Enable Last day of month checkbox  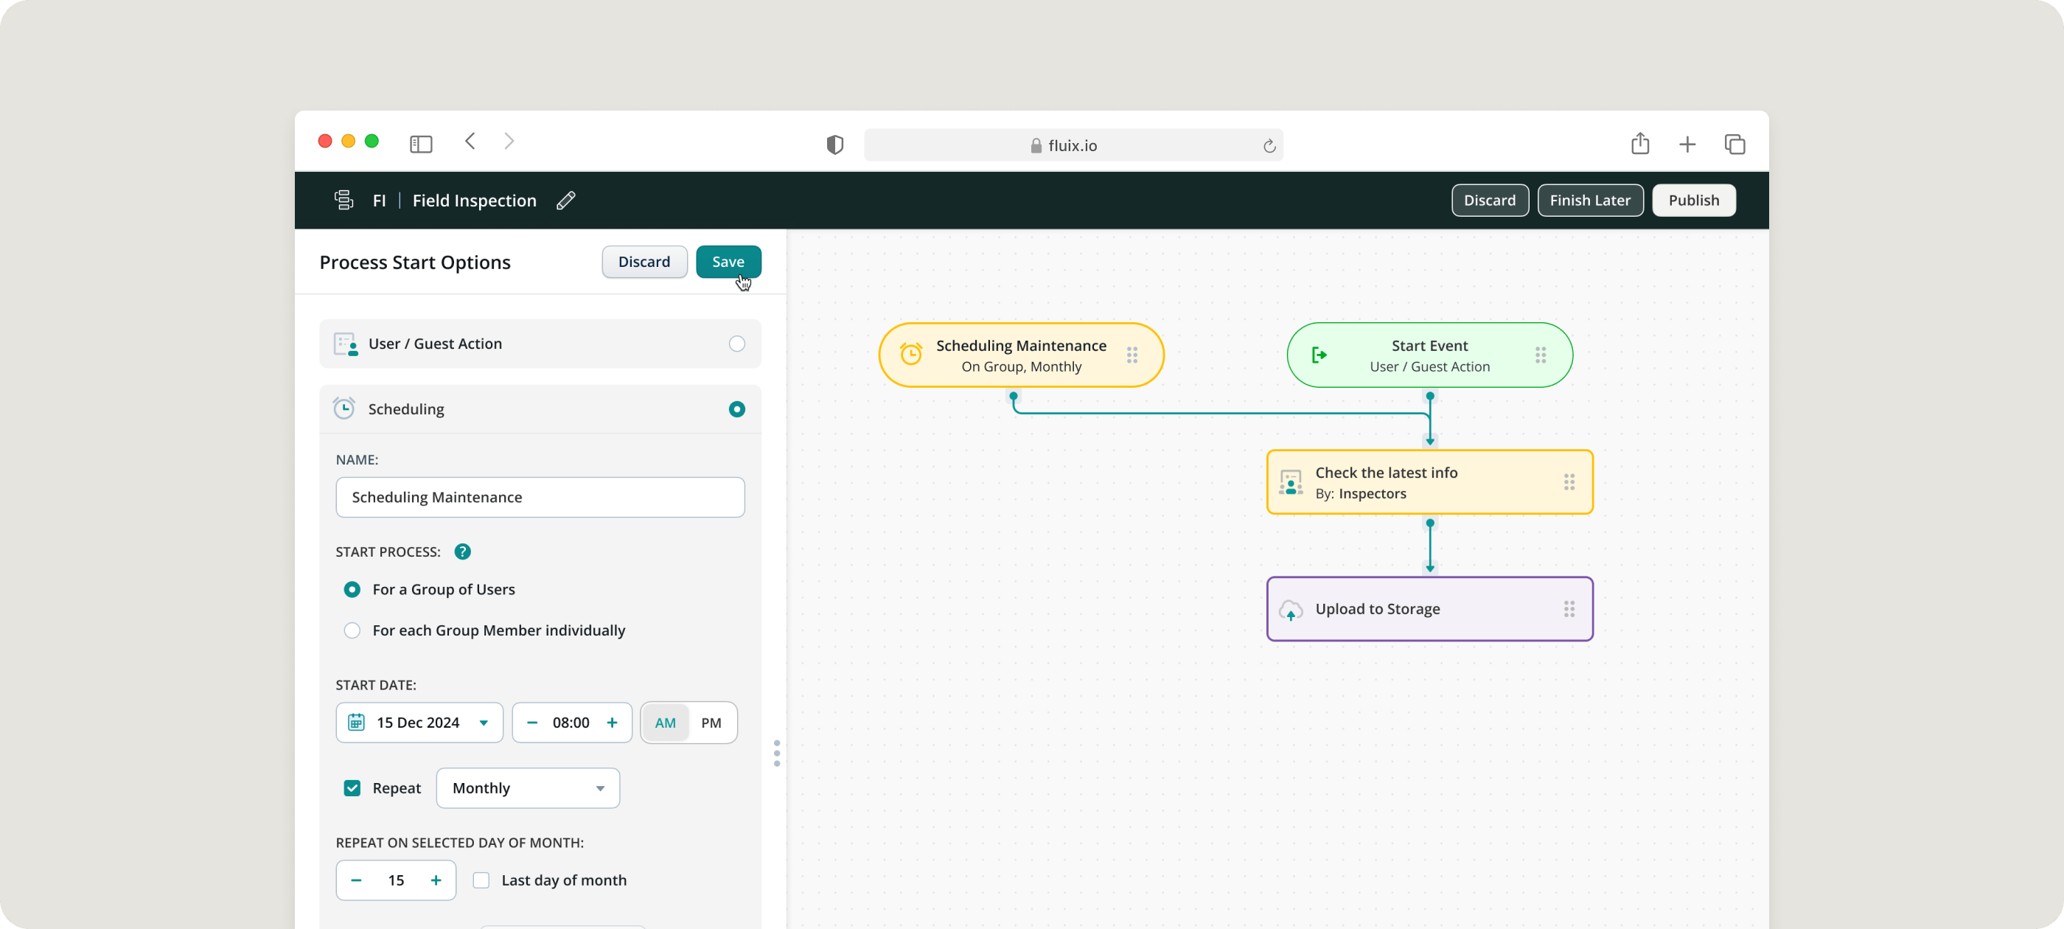click(481, 880)
